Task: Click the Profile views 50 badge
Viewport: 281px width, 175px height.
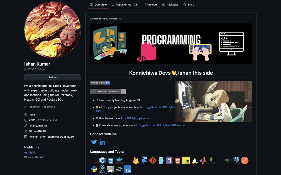Action: pyautogui.click(x=100, y=83)
